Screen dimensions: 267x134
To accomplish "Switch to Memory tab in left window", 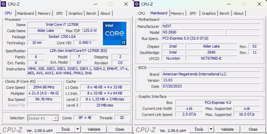I will pos(44,13).
